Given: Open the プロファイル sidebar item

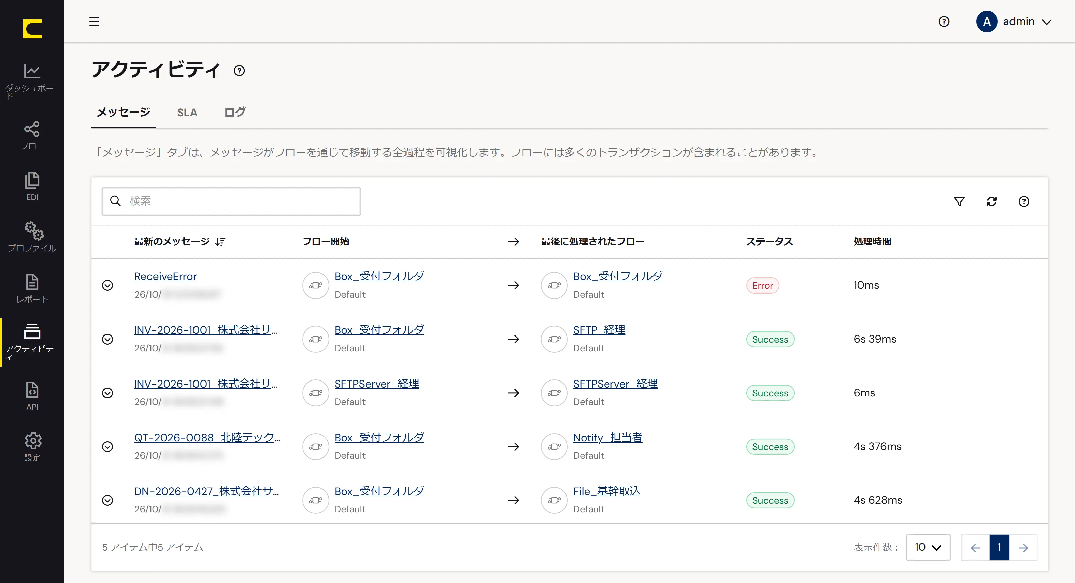Looking at the screenshot, I should pyautogui.click(x=32, y=237).
